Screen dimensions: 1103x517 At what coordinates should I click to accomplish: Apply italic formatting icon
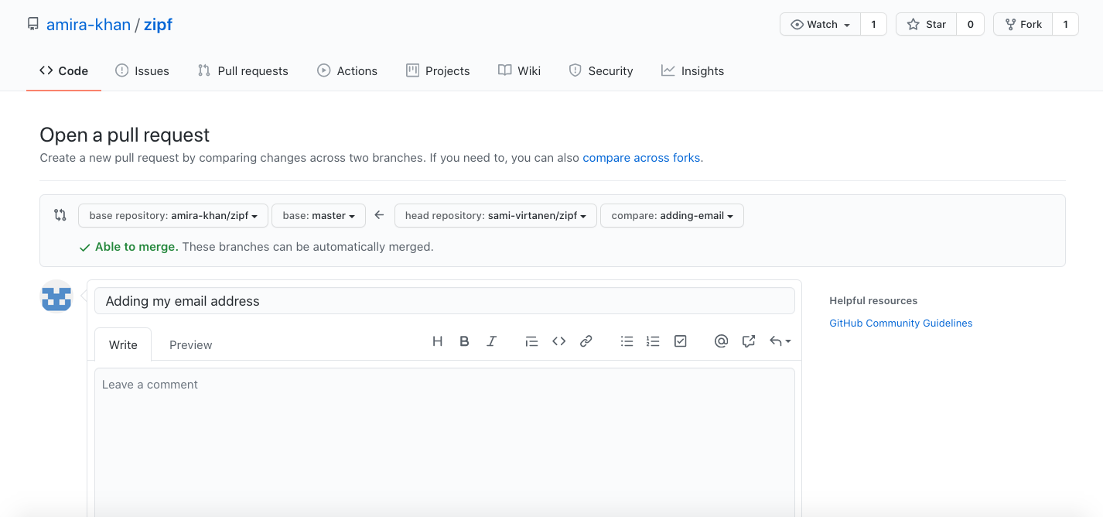click(x=491, y=341)
